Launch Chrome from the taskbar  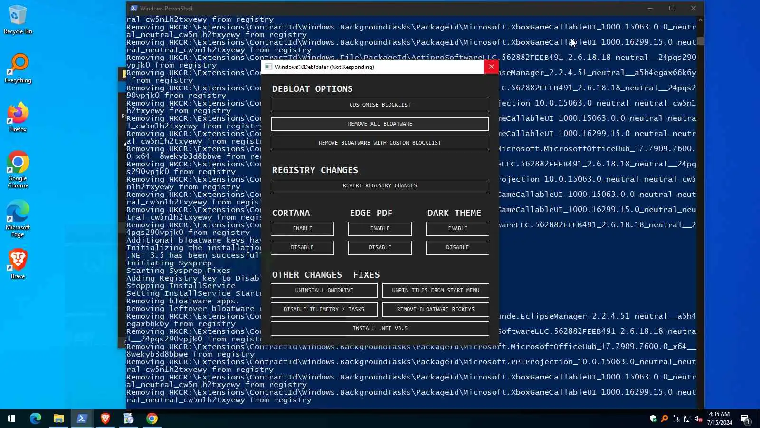click(152, 418)
